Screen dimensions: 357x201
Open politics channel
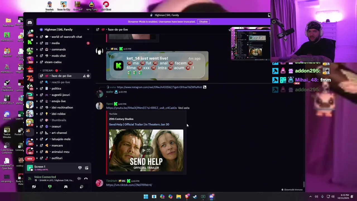coord(64,88)
